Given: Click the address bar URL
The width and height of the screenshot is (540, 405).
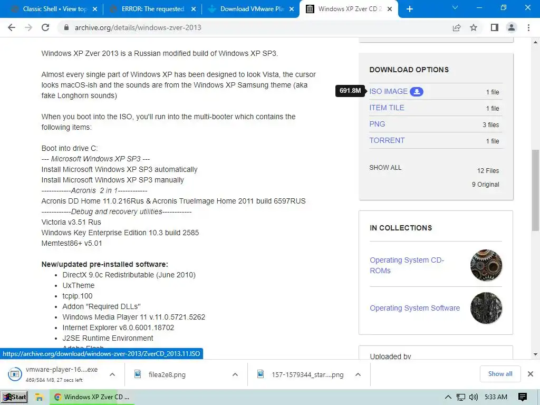Looking at the screenshot, I should click(x=138, y=27).
